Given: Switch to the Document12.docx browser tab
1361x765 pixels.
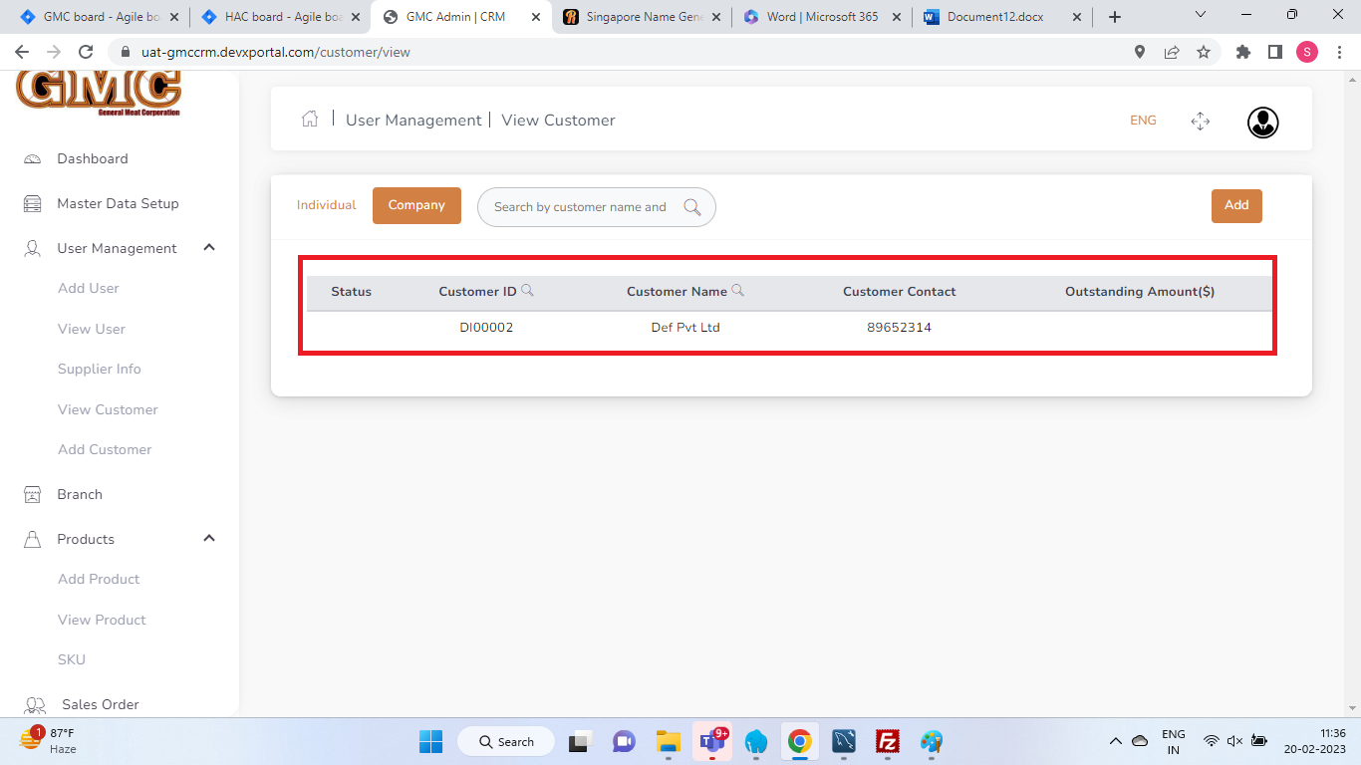Looking at the screenshot, I should tap(994, 17).
